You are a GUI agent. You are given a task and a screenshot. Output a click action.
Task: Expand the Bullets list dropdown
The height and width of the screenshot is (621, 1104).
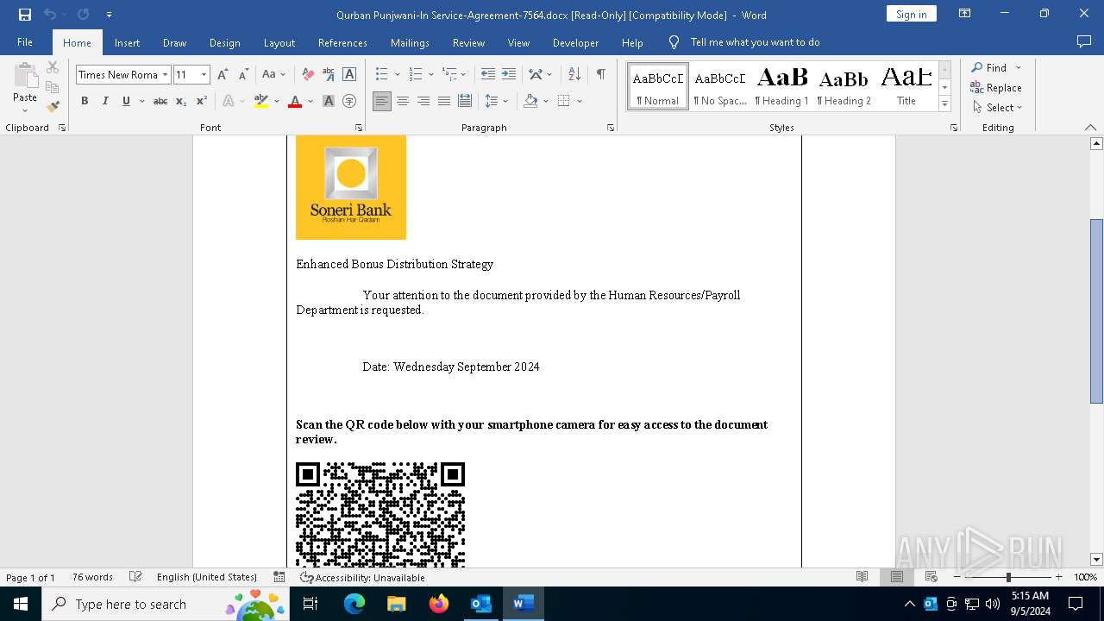[398, 75]
